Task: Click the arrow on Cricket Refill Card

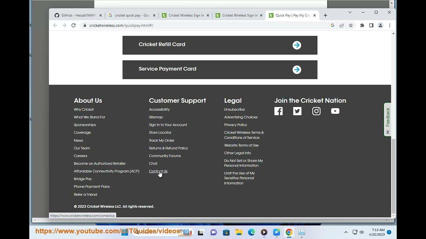Action: (297, 45)
